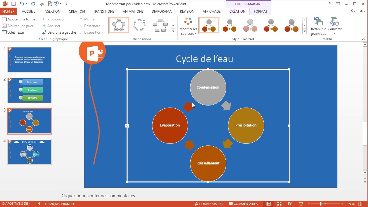
Task: Open Modifier les couleurs dropdown
Action: pyautogui.click(x=188, y=26)
